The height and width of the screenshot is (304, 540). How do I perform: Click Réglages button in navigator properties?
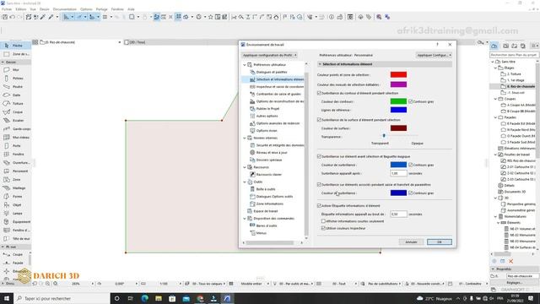click(514, 283)
